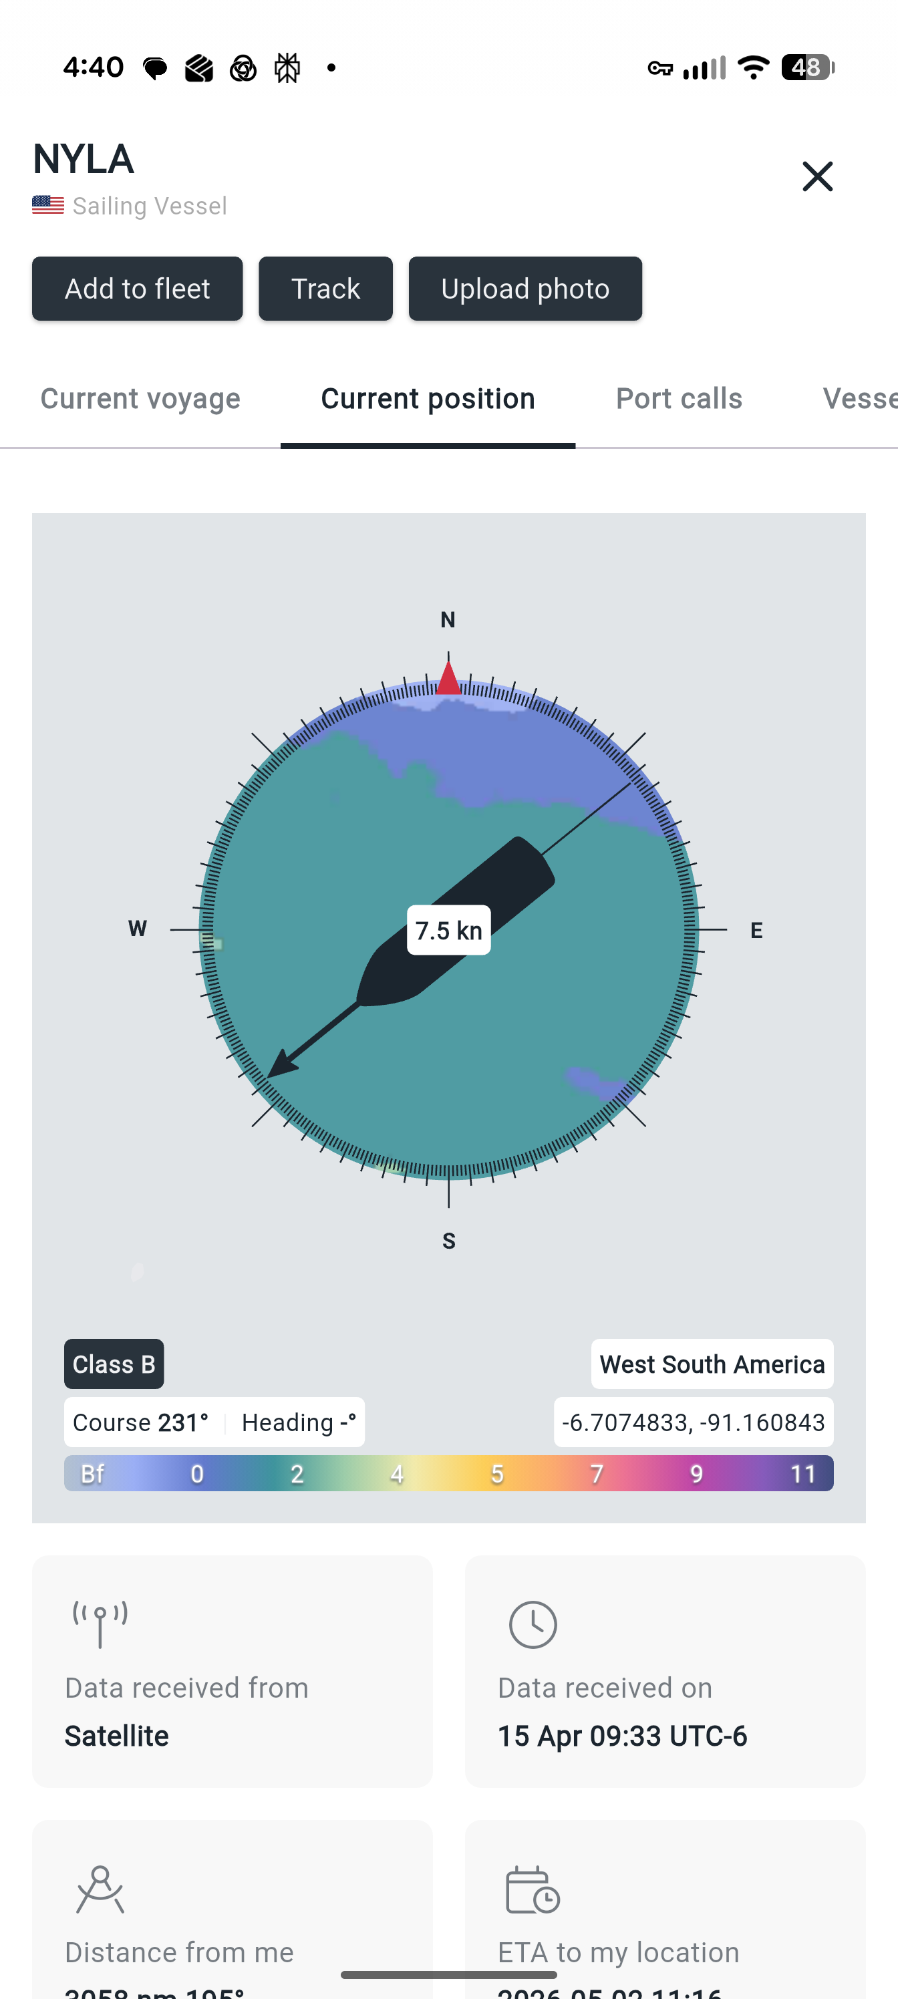The height and width of the screenshot is (1999, 898).
Task: Tap the red north arrow marker
Action: coord(448,677)
